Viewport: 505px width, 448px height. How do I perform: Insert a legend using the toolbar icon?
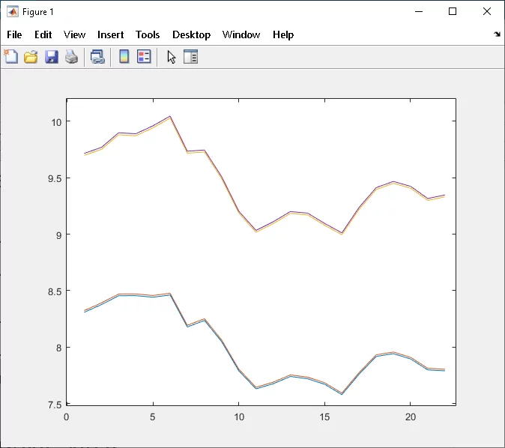[144, 57]
